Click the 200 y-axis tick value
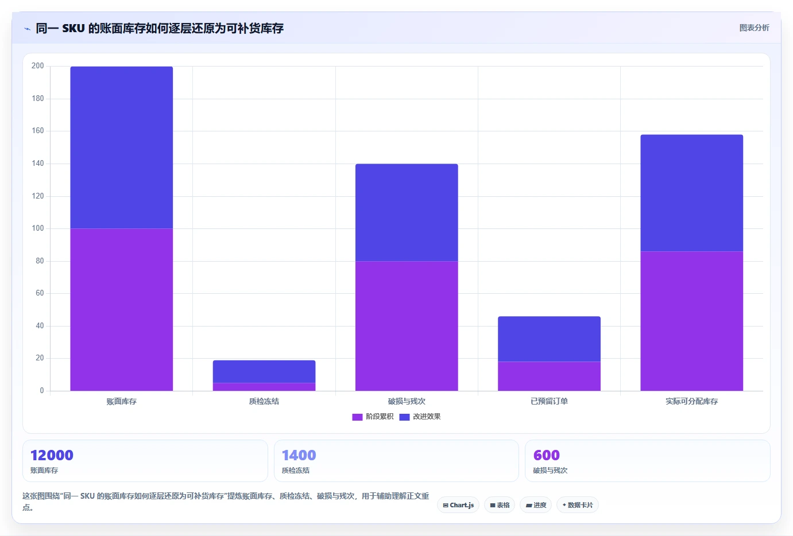Image resolution: width=793 pixels, height=536 pixels. 38,66
